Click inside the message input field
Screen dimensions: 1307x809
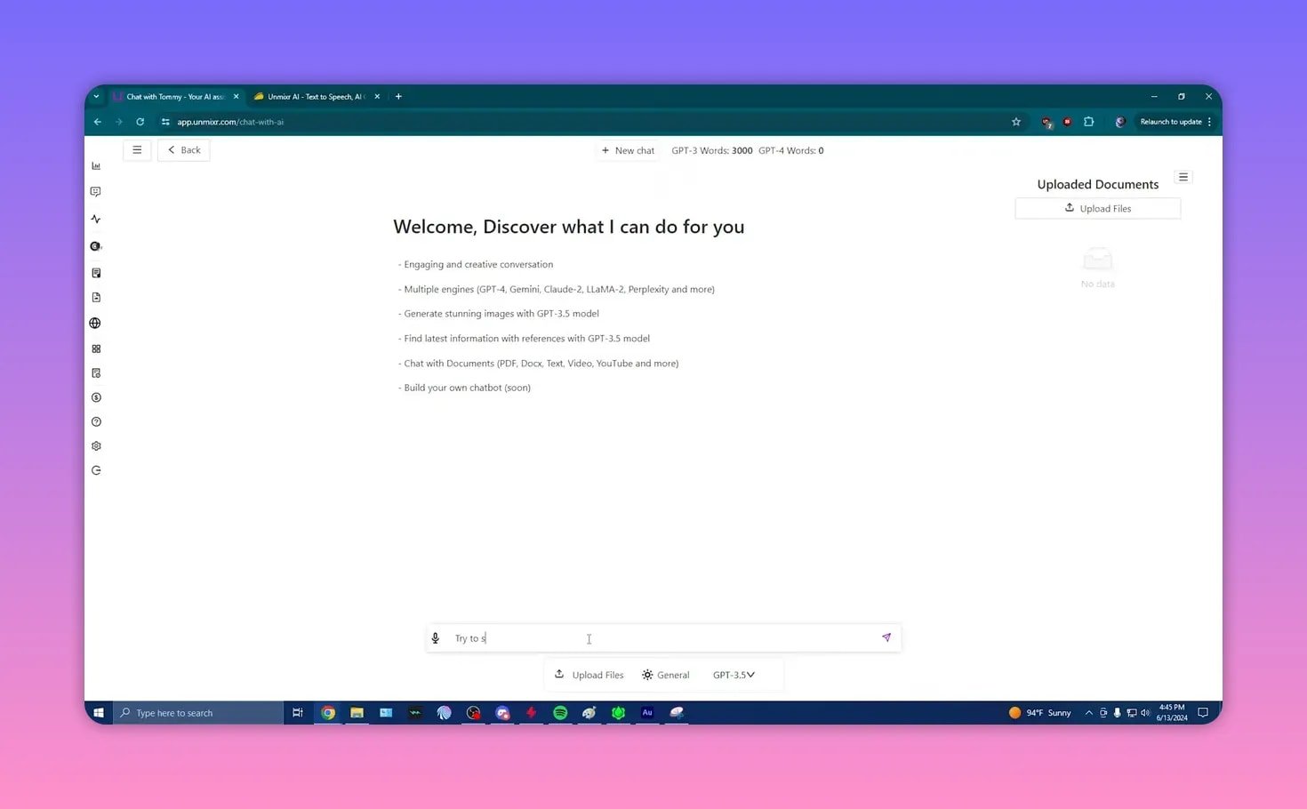coord(589,637)
